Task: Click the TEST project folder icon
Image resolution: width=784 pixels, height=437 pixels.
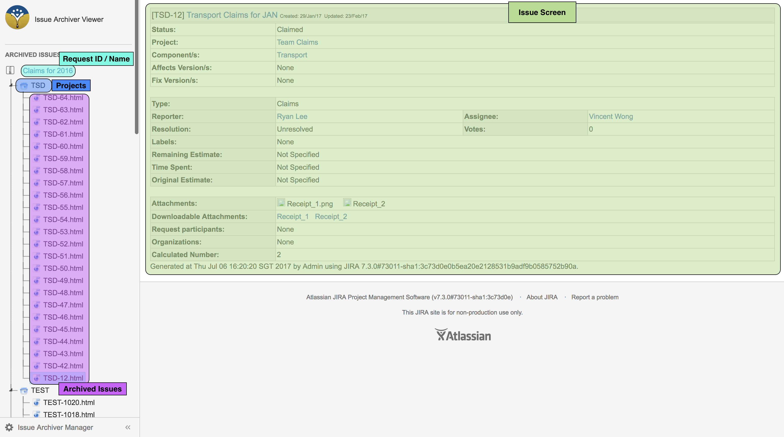Action: [x=24, y=391]
